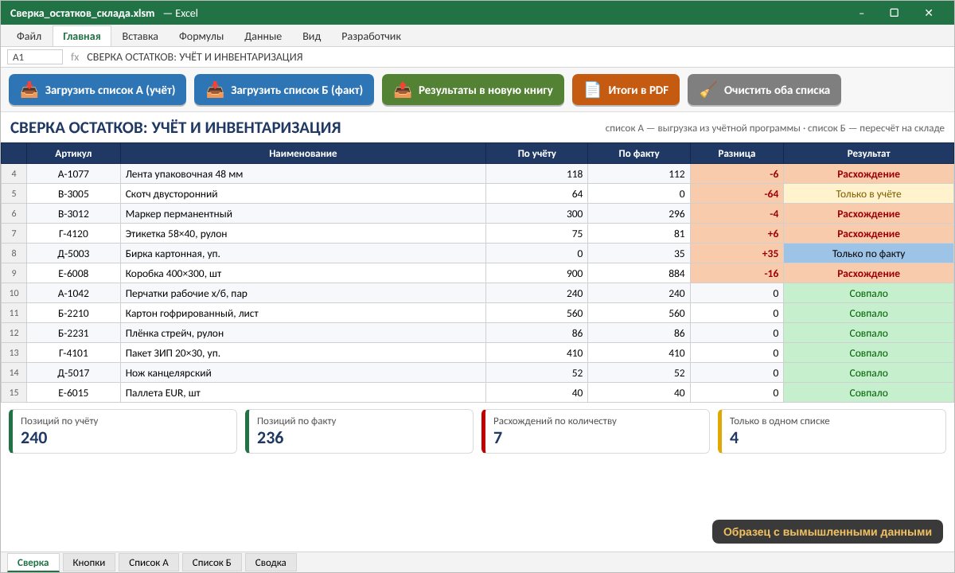Click the inbox icon on Загрузить список А

click(29, 90)
